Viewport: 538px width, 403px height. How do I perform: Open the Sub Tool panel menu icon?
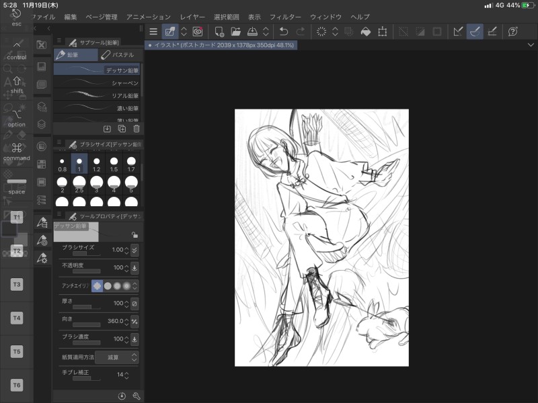(x=59, y=41)
